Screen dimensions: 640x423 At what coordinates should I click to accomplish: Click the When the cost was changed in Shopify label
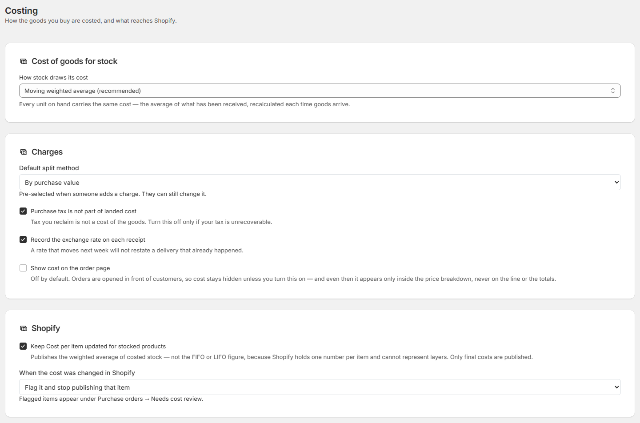pyautogui.click(x=77, y=373)
